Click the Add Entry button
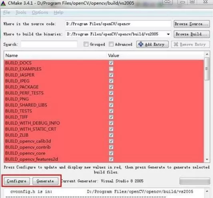The image size is (213, 198). tap(153, 44)
